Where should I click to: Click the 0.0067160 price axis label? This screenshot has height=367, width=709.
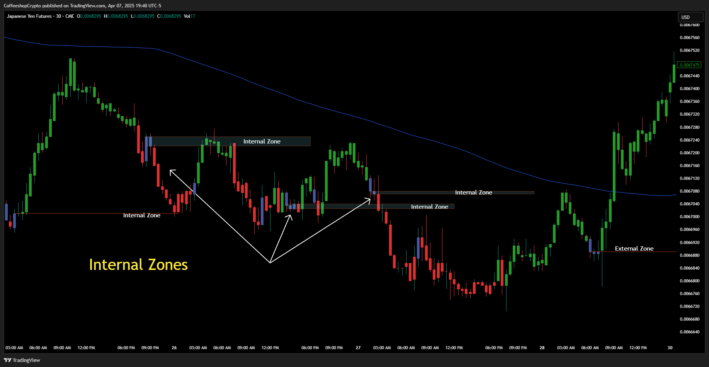[690, 166]
